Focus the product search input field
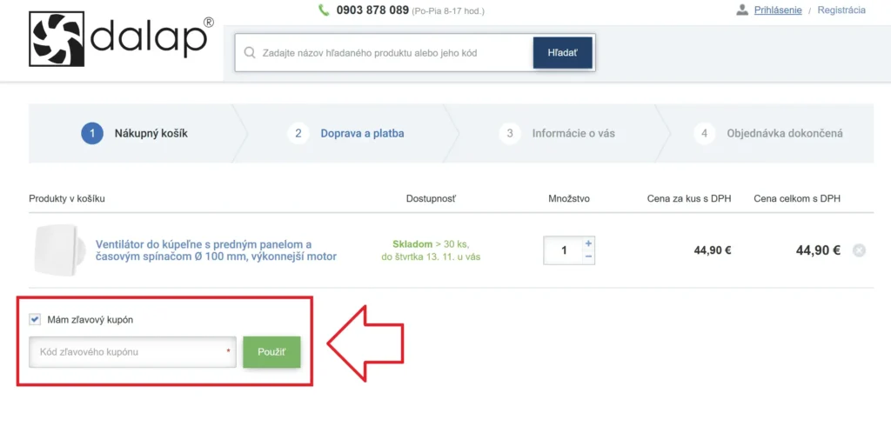This screenshot has height=426, width=891. pyautogui.click(x=384, y=53)
